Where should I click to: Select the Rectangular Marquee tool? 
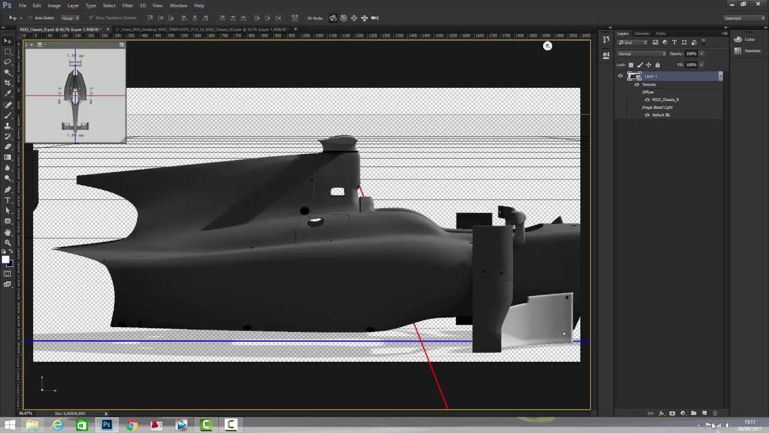click(x=8, y=51)
